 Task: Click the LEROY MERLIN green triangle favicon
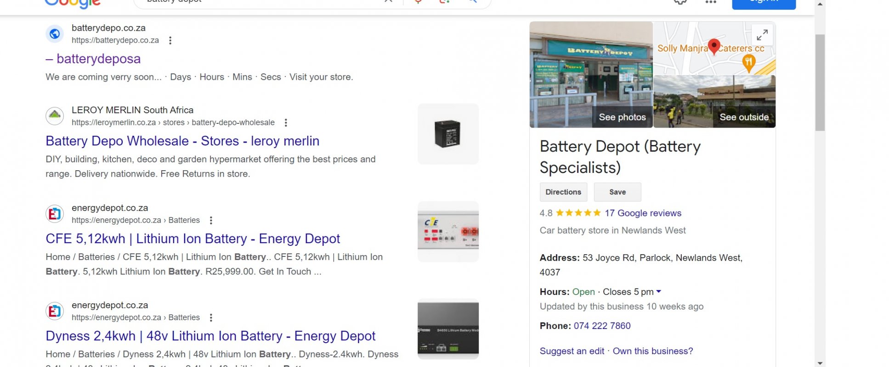55,116
